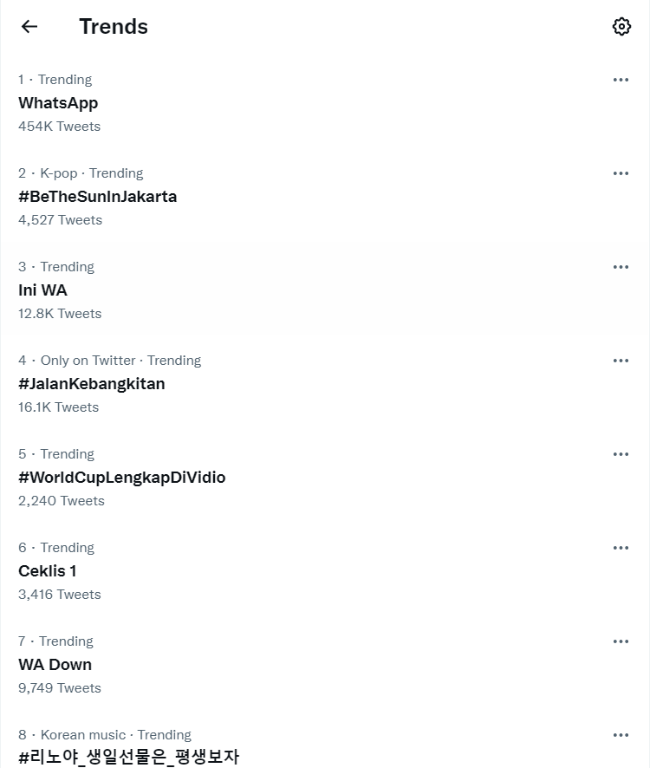
Task: Open more options for Korean music trend
Action: tap(621, 735)
